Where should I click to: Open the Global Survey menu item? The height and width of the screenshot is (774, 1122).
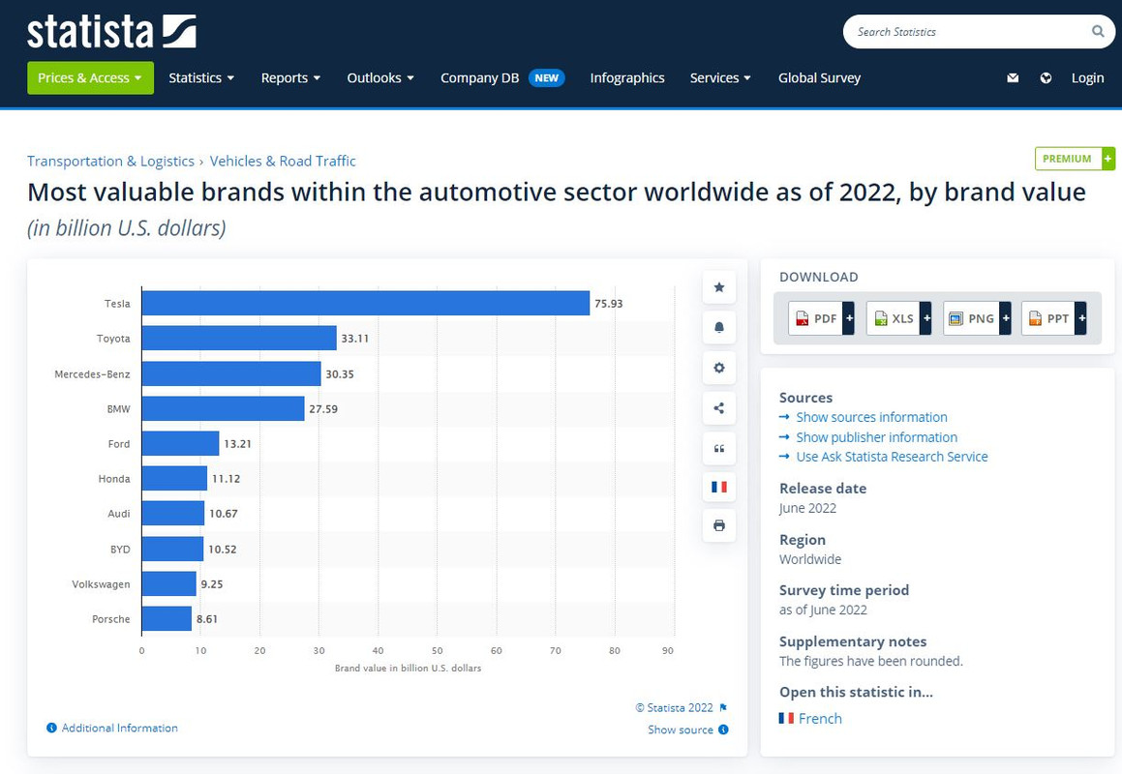pyautogui.click(x=819, y=78)
